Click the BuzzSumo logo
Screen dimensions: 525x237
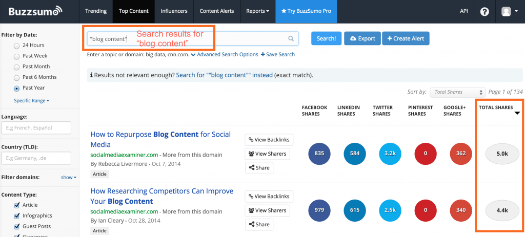pyautogui.click(x=35, y=11)
